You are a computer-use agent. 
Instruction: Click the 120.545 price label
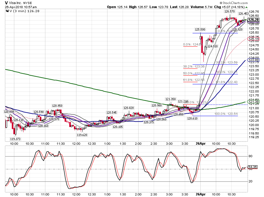[112, 112]
